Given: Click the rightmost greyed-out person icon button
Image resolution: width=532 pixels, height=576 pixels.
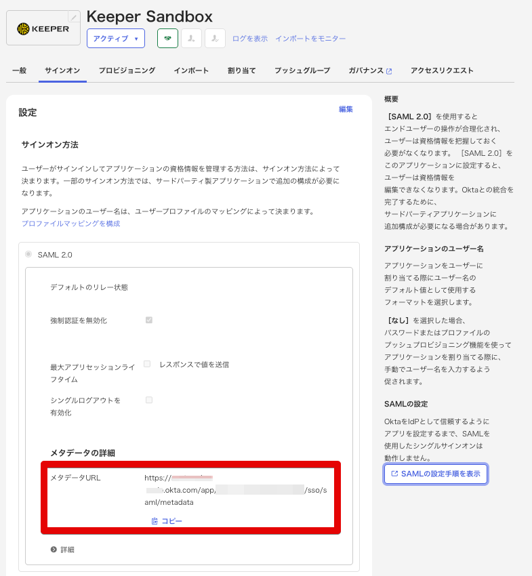Looking at the screenshot, I should [215, 39].
